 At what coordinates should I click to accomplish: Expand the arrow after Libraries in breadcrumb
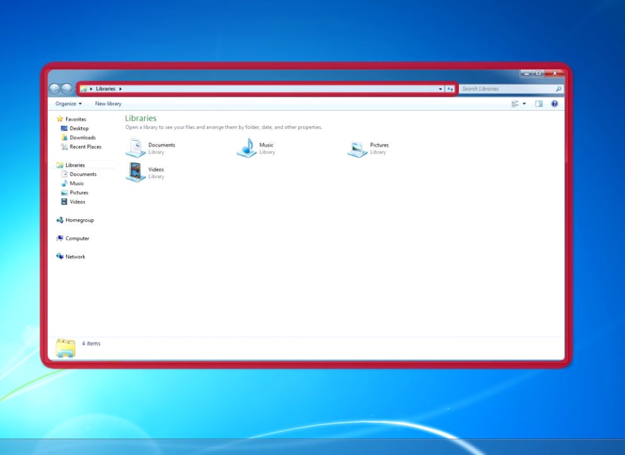[x=120, y=89]
